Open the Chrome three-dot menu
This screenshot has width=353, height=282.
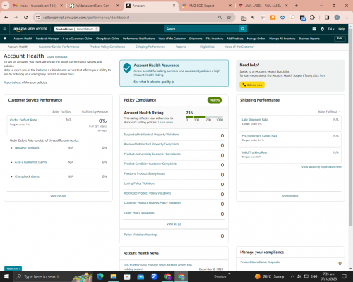(x=347, y=18)
